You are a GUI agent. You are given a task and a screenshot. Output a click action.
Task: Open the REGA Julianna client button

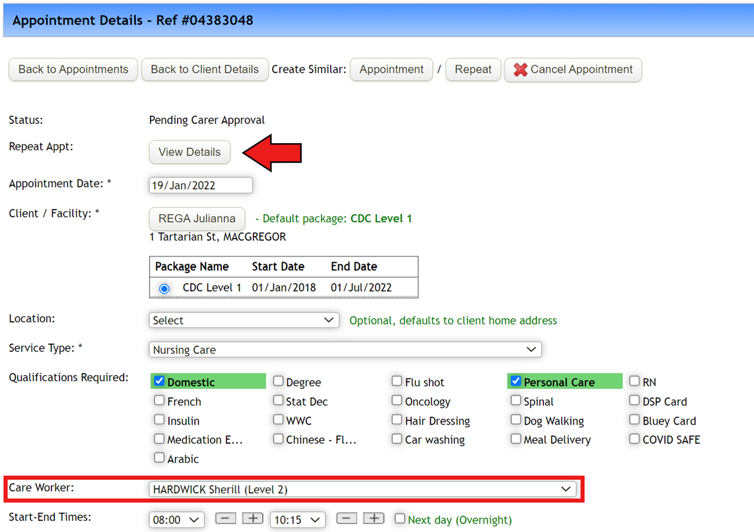tap(197, 219)
